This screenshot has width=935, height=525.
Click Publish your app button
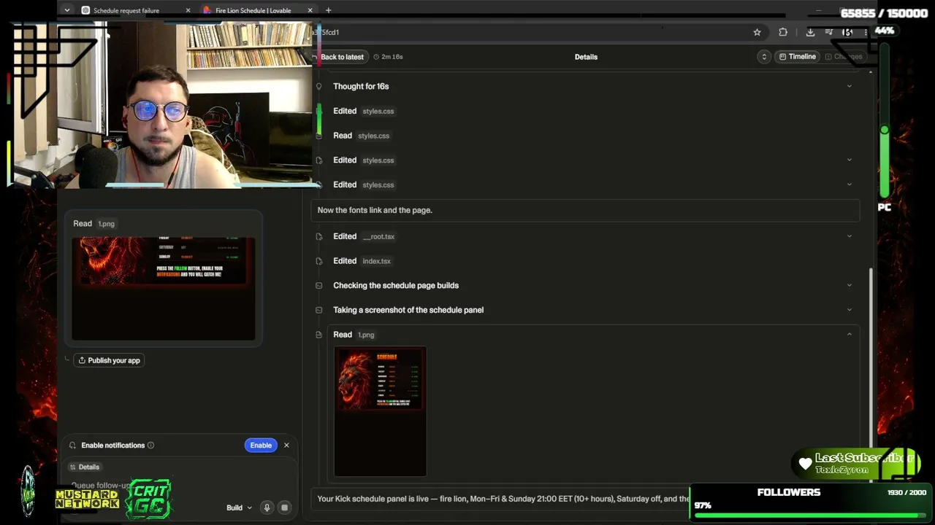click(109, 360)
